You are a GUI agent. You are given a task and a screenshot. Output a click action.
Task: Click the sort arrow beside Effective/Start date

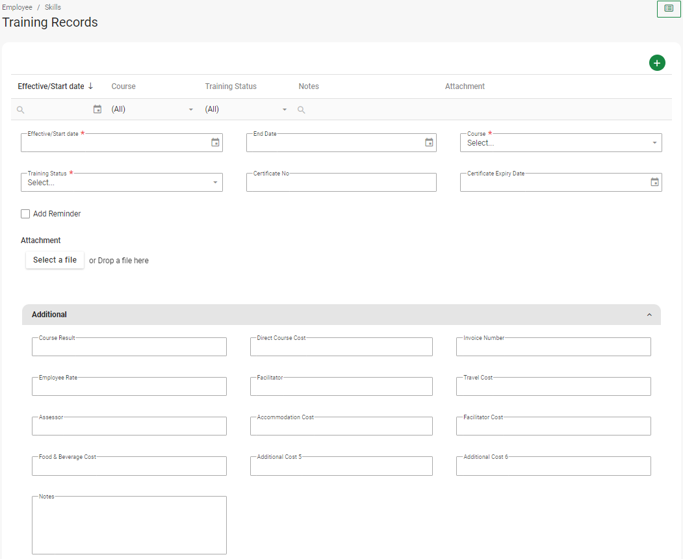click(90, 86)
